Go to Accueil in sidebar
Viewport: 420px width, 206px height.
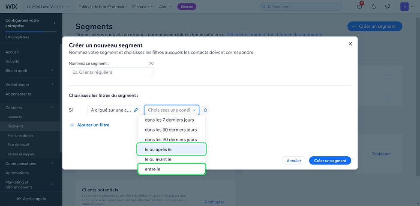point(12,52)
